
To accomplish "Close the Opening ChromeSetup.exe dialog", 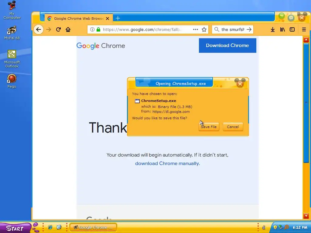I will click(240, 83).
